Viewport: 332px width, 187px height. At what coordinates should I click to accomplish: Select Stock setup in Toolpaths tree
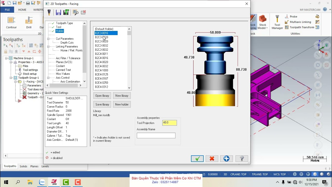pyautogui.click(x=30, y=74)
